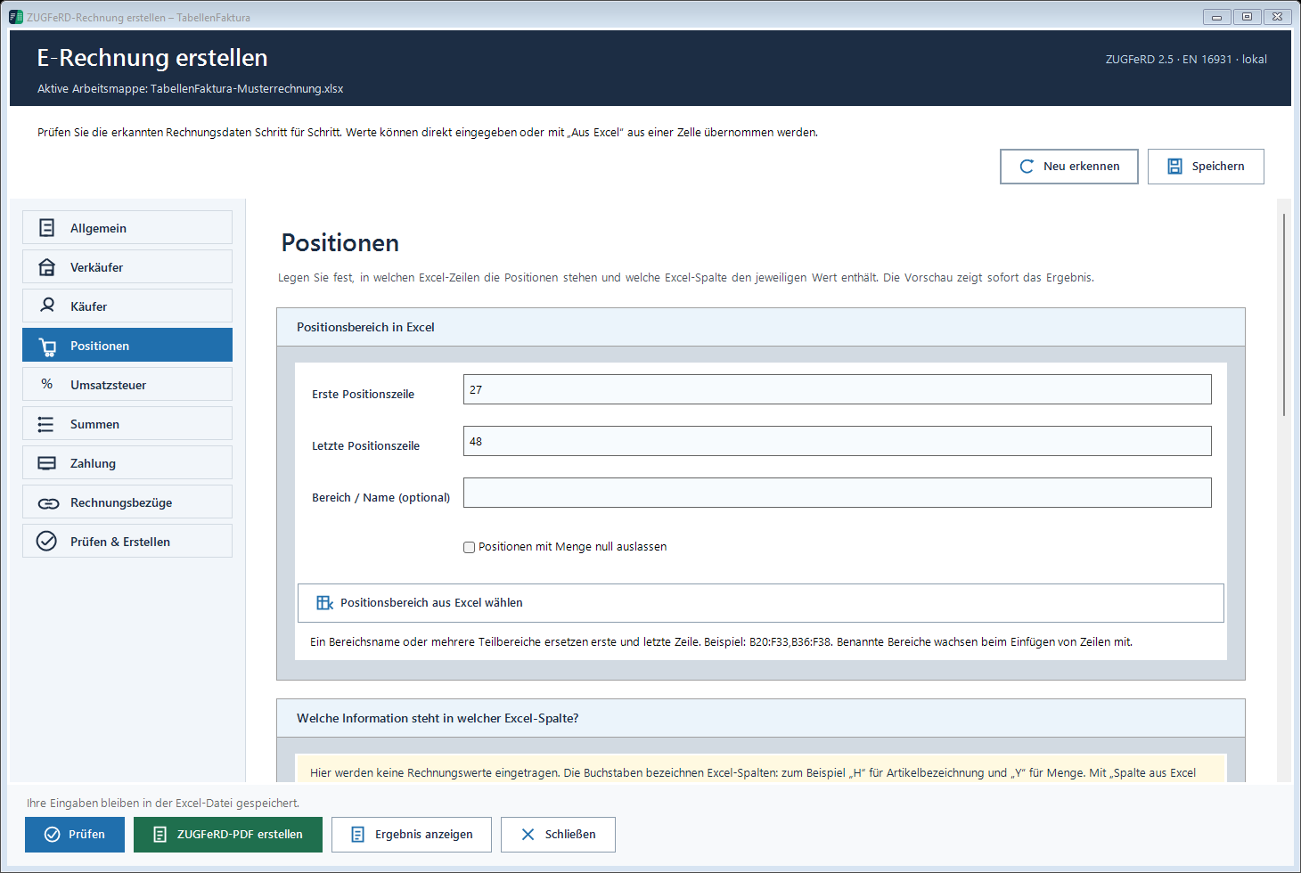Show the Rechnungsbezüge section
This screenshot has height=873, width=1301.
(127, 502)
